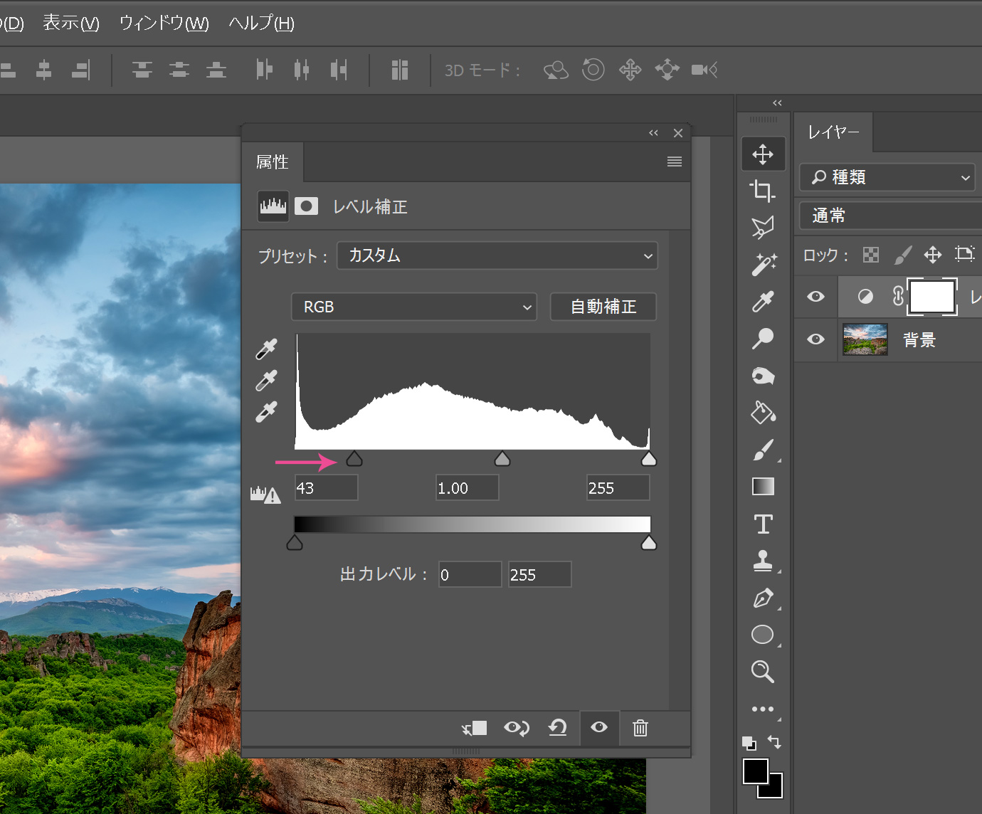Select the Magic Wand tool
This screenshot has width=982, height=814.
click(x=764, y=264)
